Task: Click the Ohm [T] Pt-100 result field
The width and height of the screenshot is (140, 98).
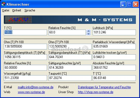Action: click(25, 46)
